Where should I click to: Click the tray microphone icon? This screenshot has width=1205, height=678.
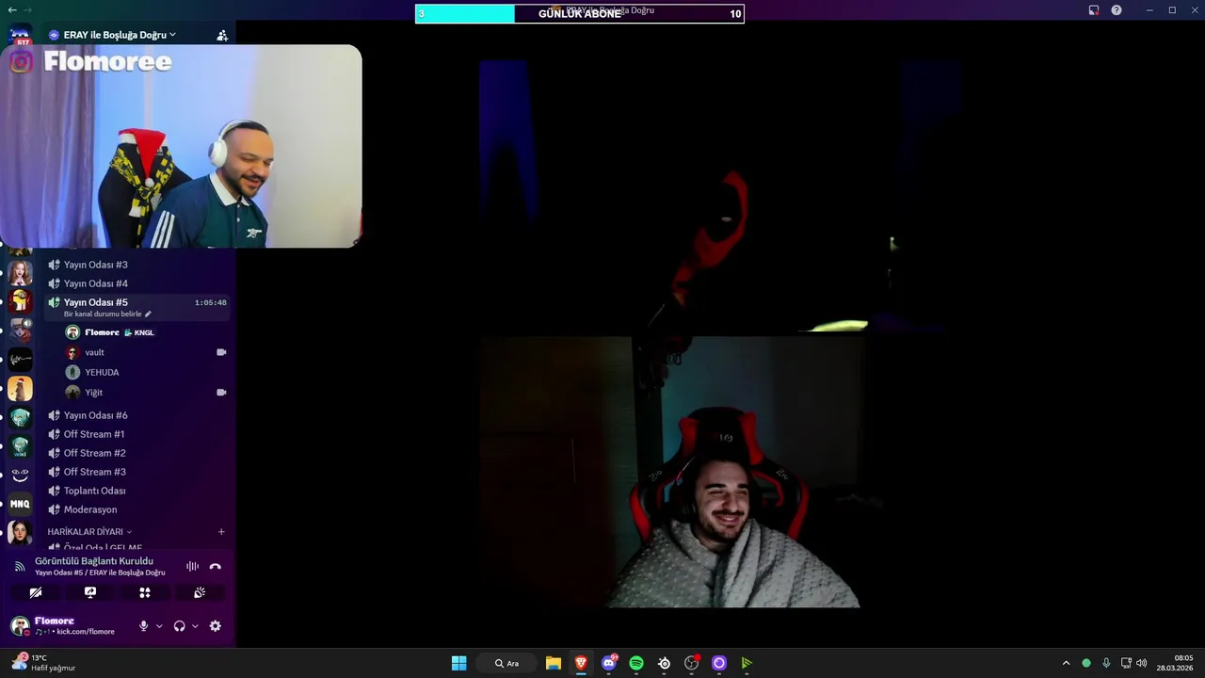(x=1106, y=663)
